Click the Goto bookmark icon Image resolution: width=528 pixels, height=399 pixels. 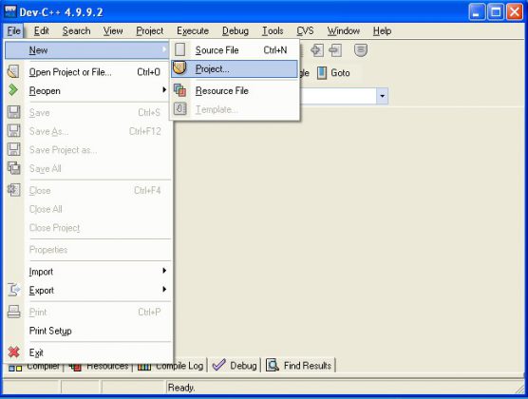click(x=322, y=73)
